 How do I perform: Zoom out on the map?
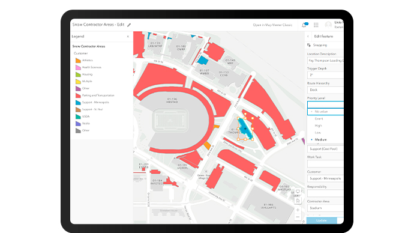[298, 217]
